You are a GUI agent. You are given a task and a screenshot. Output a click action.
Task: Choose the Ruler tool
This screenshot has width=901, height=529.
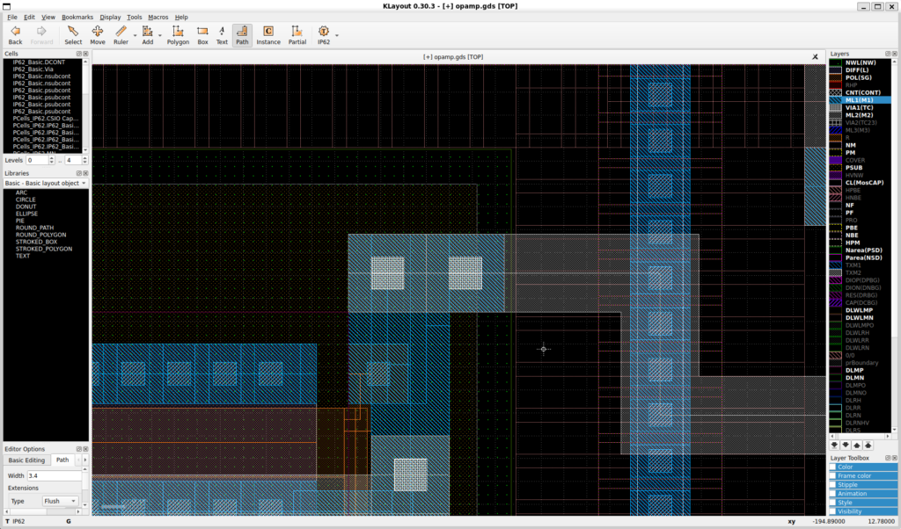point(121,34)
